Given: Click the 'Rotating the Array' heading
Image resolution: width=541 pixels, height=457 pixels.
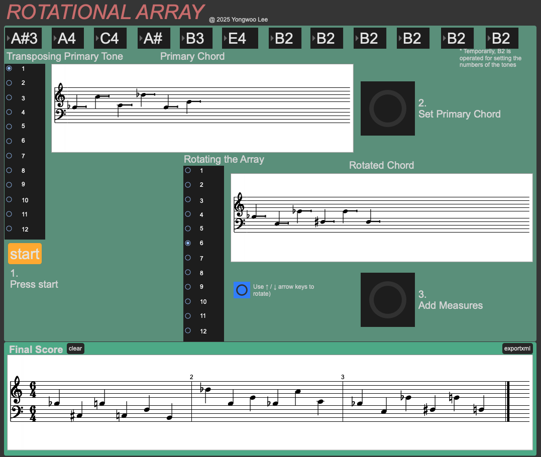Looking at the screenshot, I should [x=224, y=159].
